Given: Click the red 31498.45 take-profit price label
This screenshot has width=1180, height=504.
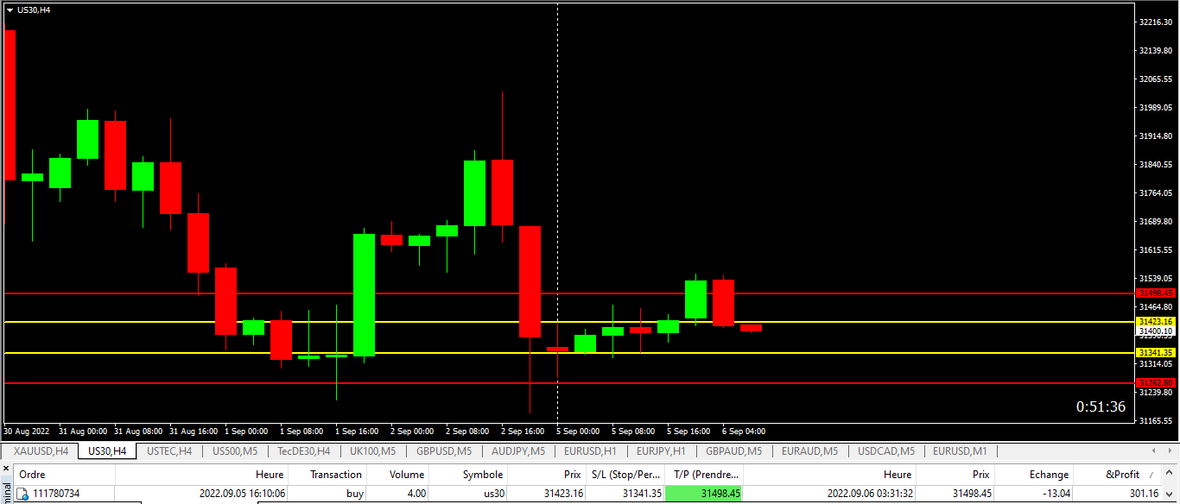Looking at the screenshot, I should (1156, 293).
